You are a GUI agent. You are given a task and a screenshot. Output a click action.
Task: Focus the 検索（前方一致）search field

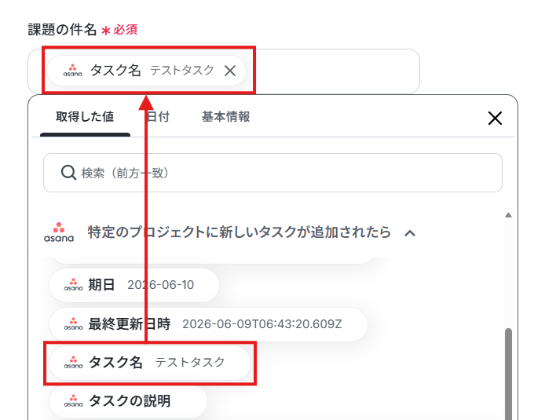tap(272, 173)
